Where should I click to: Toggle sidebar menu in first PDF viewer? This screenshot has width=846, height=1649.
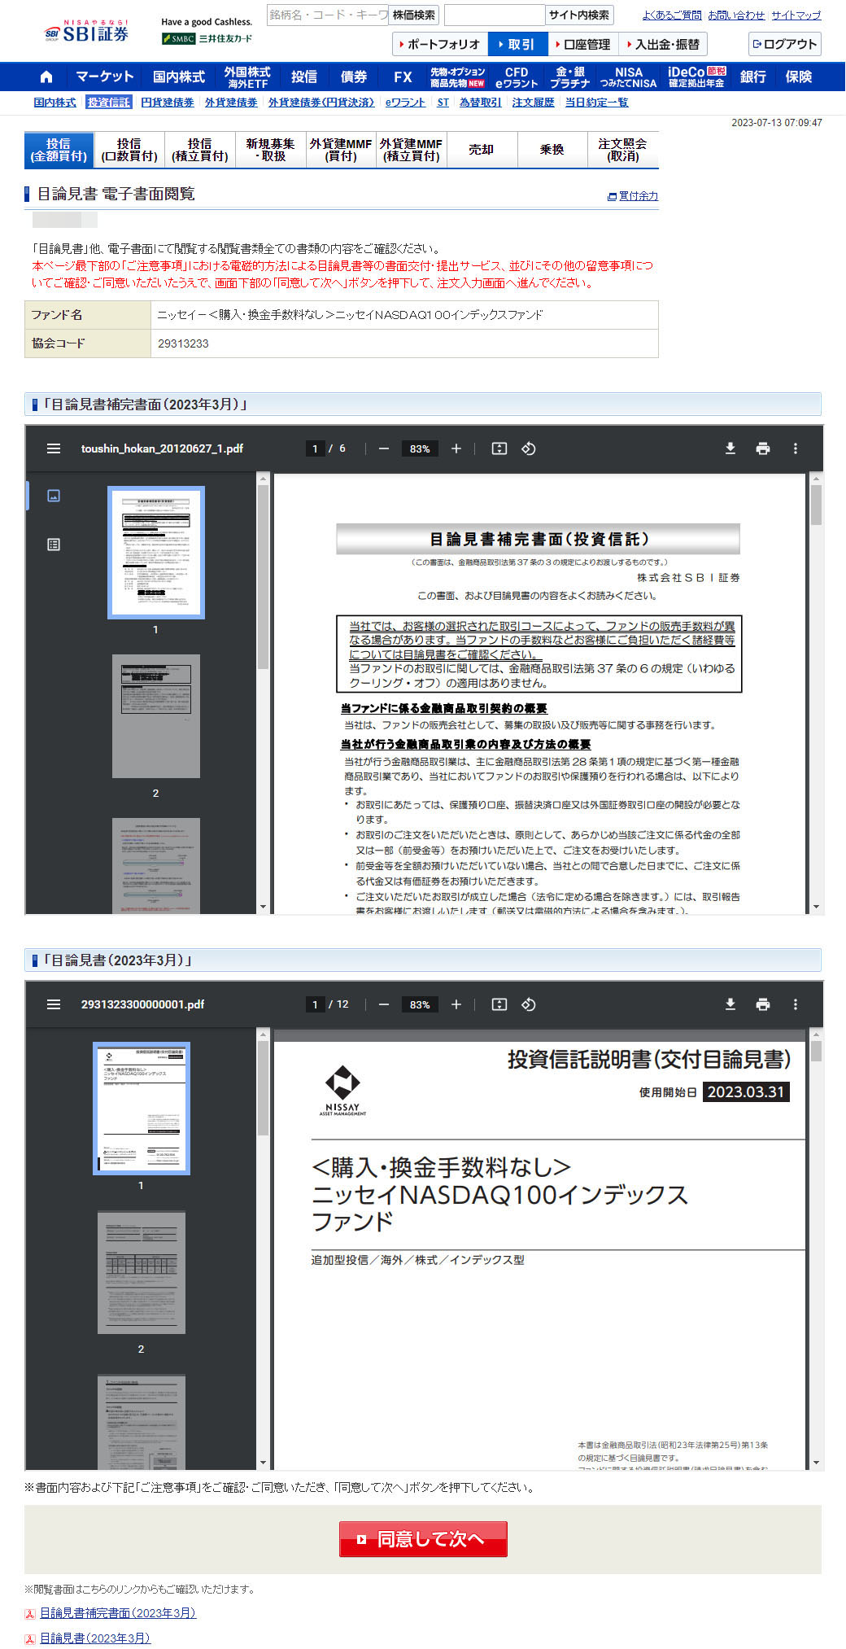[54, 448]
